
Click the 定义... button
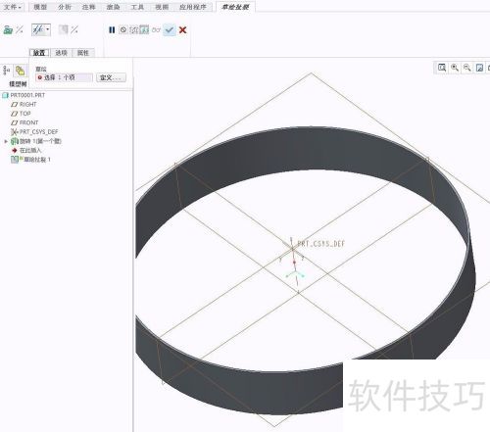(x=111, y=77)
